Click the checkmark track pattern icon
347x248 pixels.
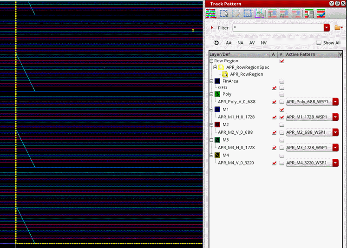coord(321,14)
